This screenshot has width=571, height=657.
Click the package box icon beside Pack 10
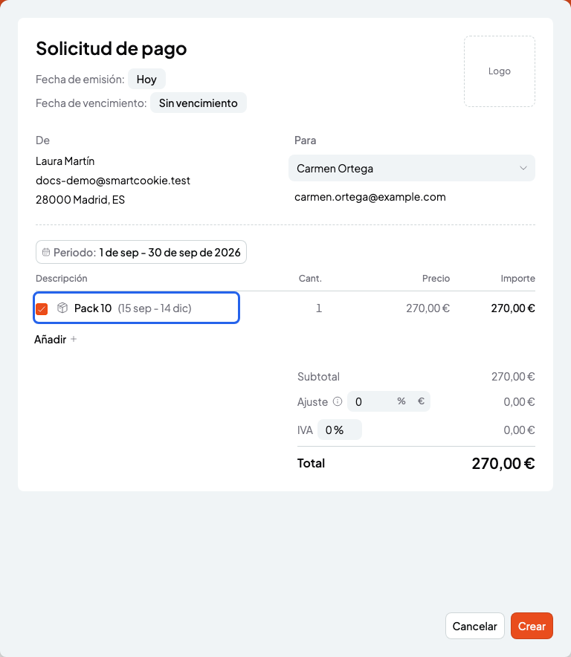[62, 308]
